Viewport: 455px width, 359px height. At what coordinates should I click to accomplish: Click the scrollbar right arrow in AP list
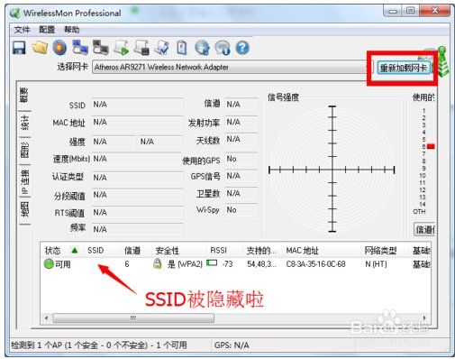point(424,318)
